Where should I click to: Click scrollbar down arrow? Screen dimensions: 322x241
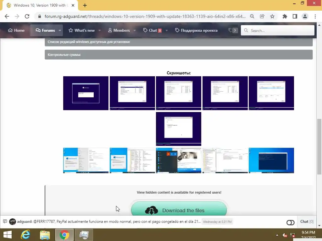point(319,226)
